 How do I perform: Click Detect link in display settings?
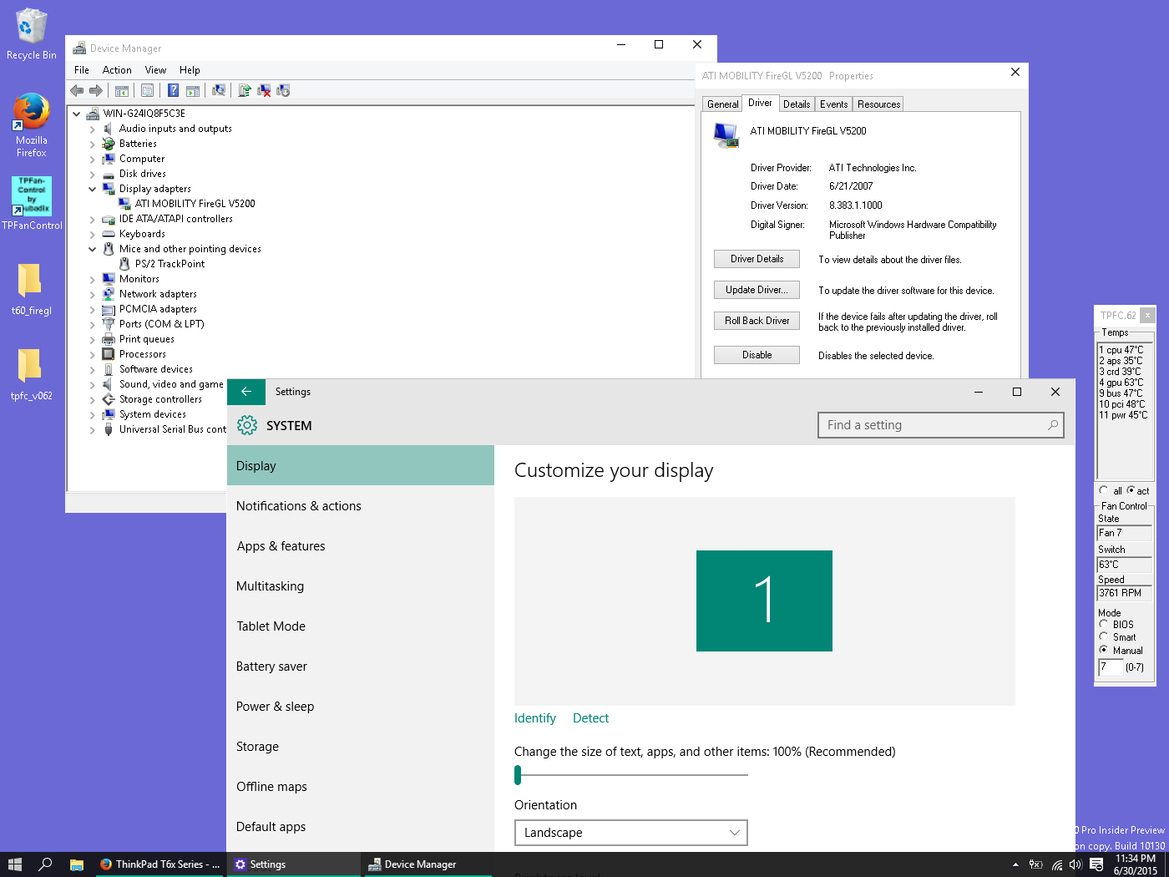tap(590, 718)
